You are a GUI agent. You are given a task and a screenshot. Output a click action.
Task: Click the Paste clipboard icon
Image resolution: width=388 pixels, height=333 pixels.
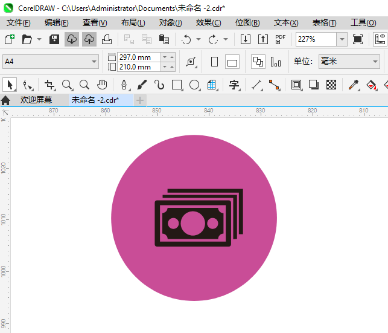tap(164, 39)
